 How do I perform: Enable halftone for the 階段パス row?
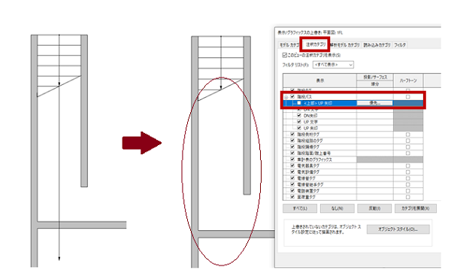407,97
